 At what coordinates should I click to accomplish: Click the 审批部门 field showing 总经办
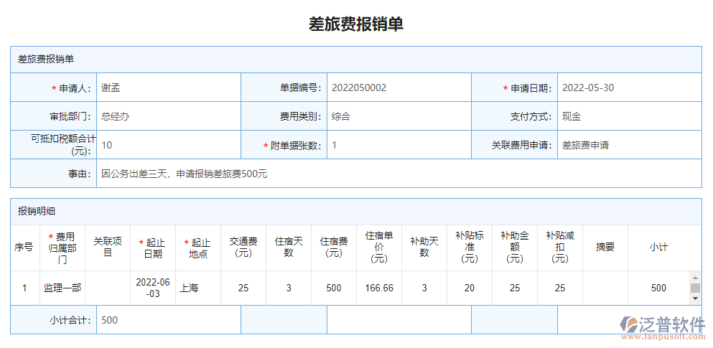coord(169,116)
